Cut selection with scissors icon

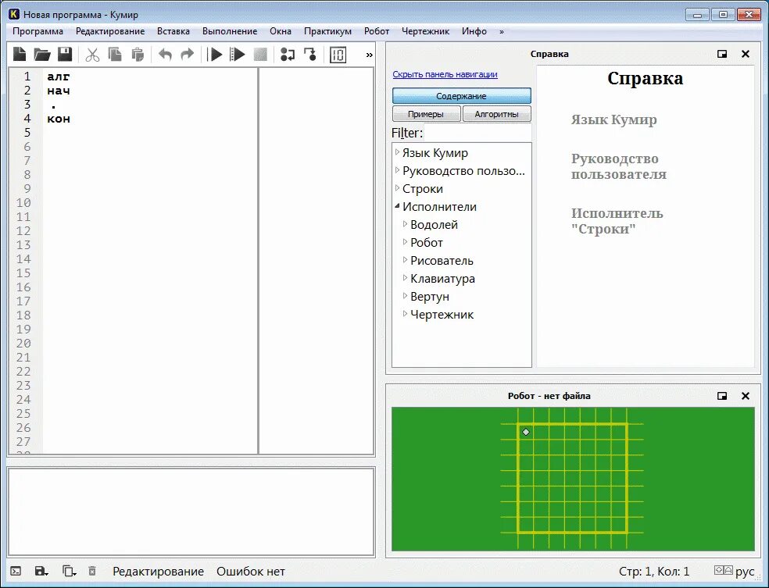91,55
